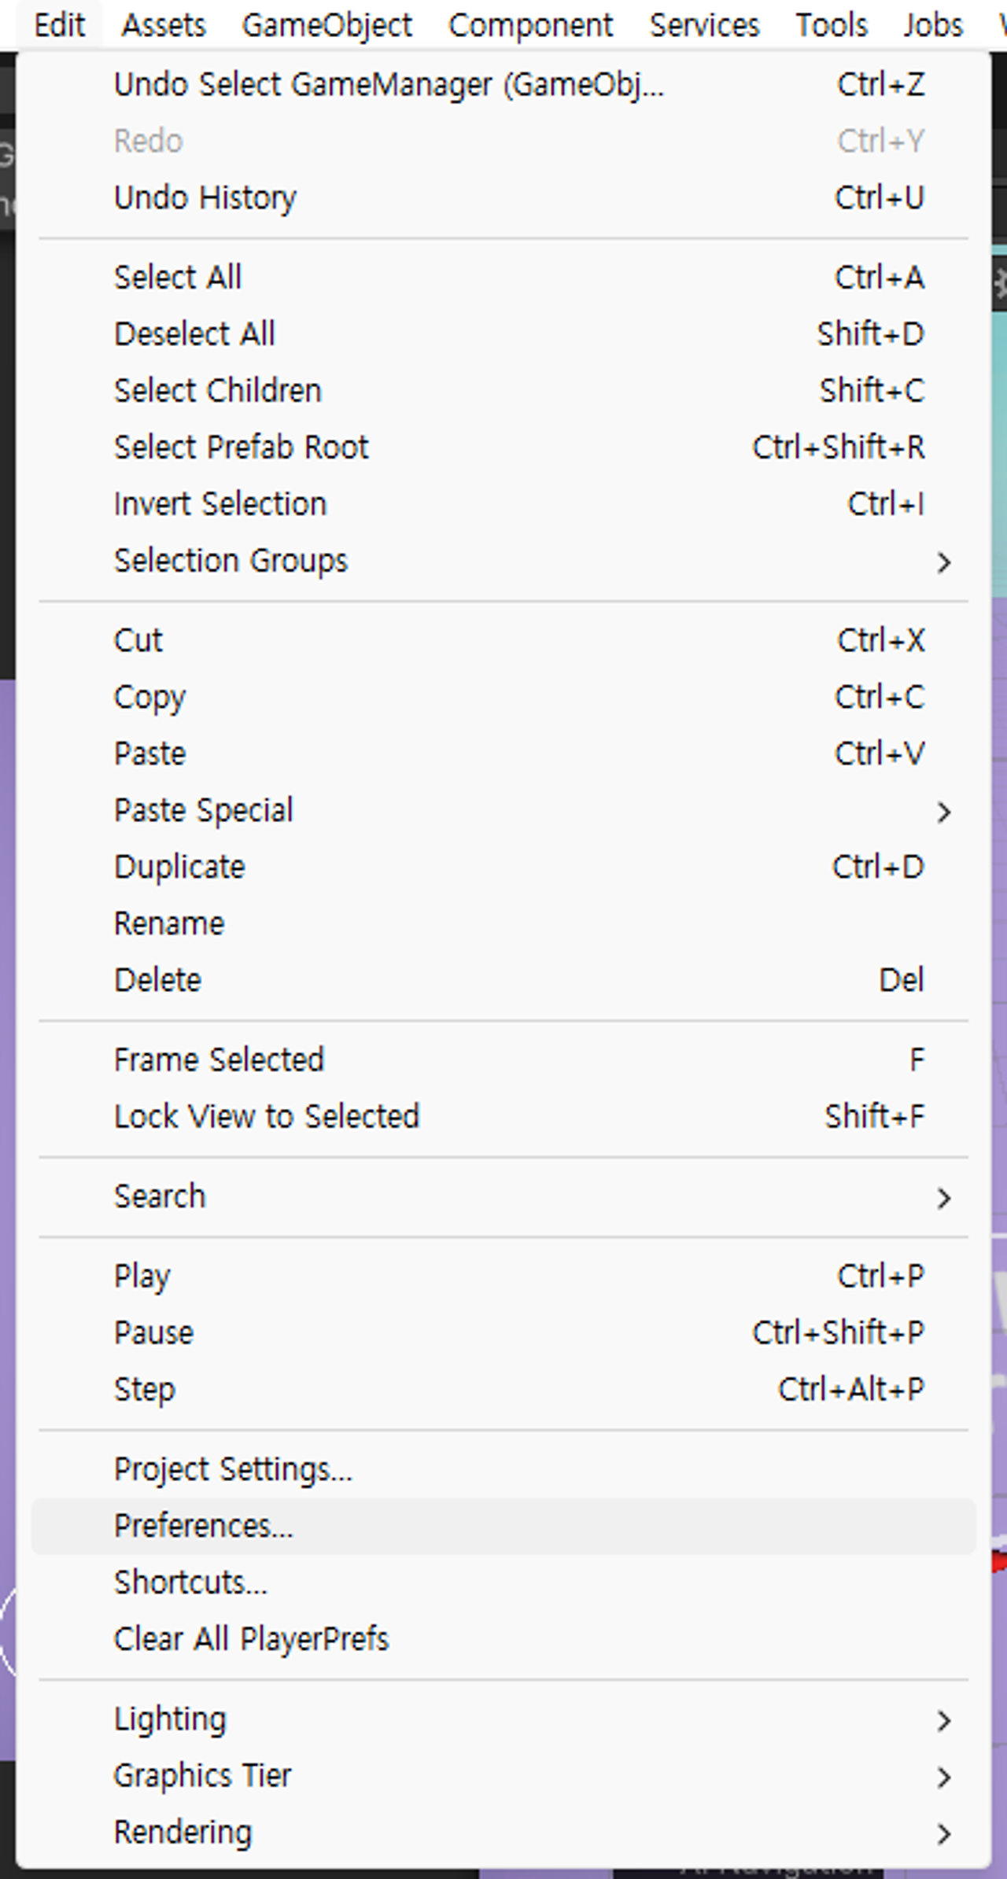Screen dimensions: 1007x1879
Task: Open Preferences from the Edit menu
Action: pos(503,1526)
